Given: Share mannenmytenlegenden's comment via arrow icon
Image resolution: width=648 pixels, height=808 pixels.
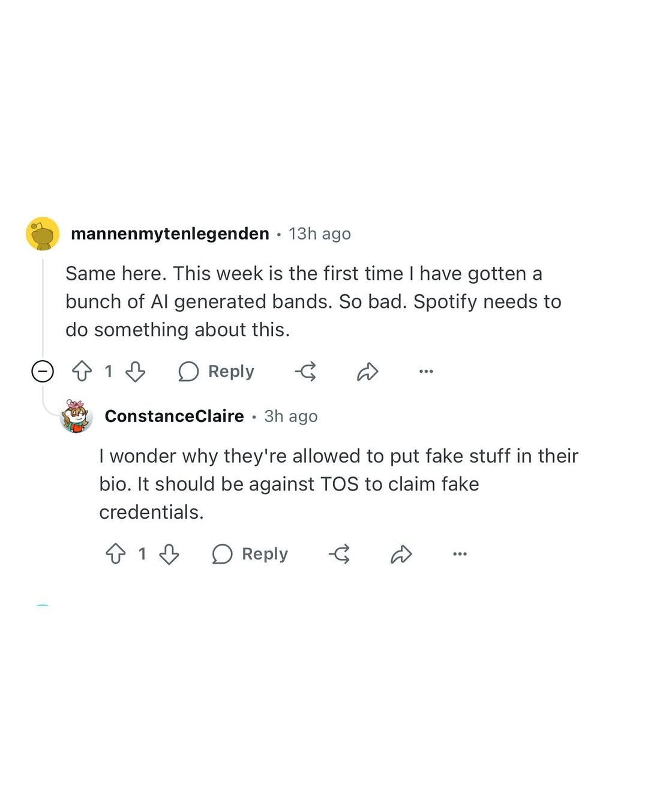Looking at the screenshot, I should pyautogui.click(x=367, y=372).
